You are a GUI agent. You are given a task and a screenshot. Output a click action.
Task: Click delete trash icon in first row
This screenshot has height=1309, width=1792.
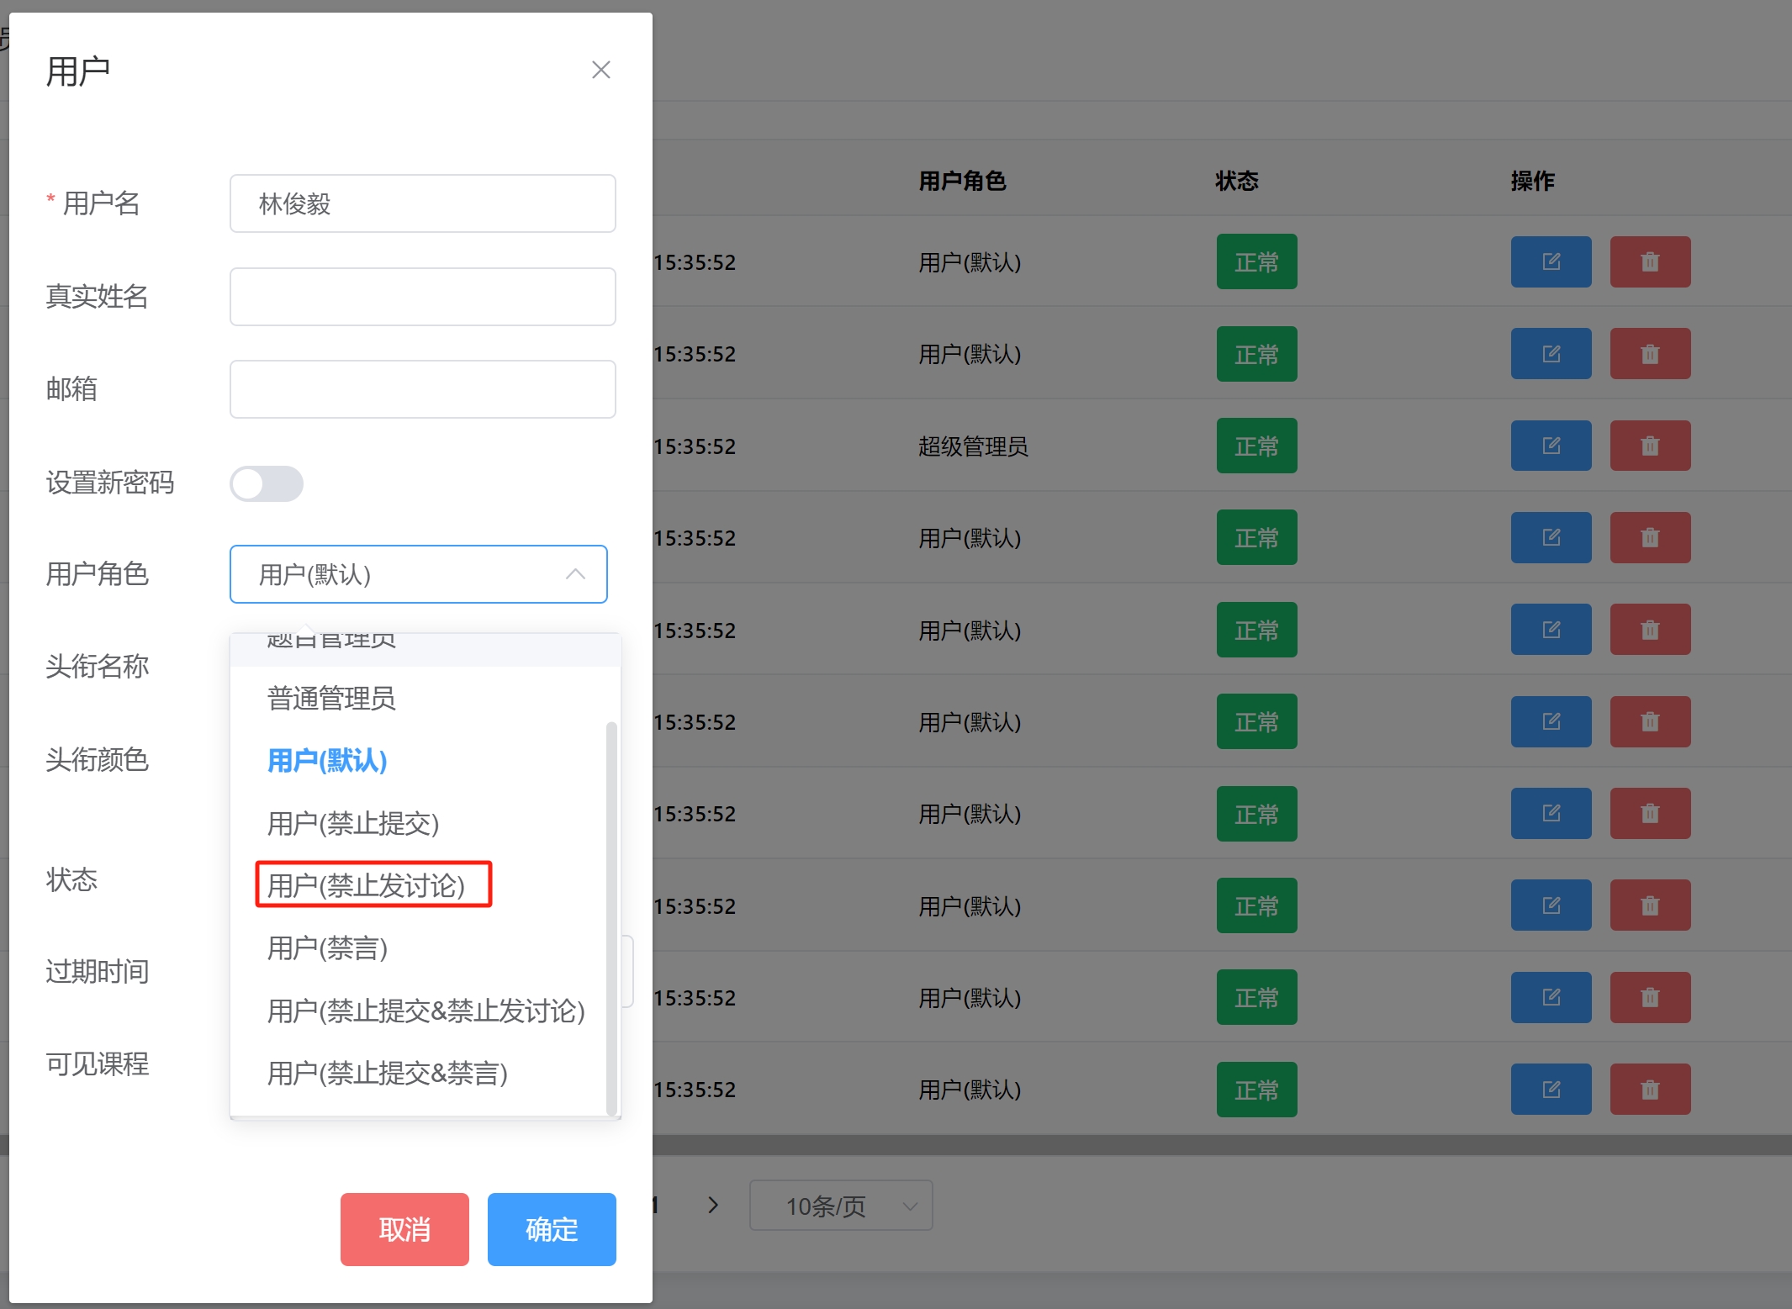[x=1649, y=262]
